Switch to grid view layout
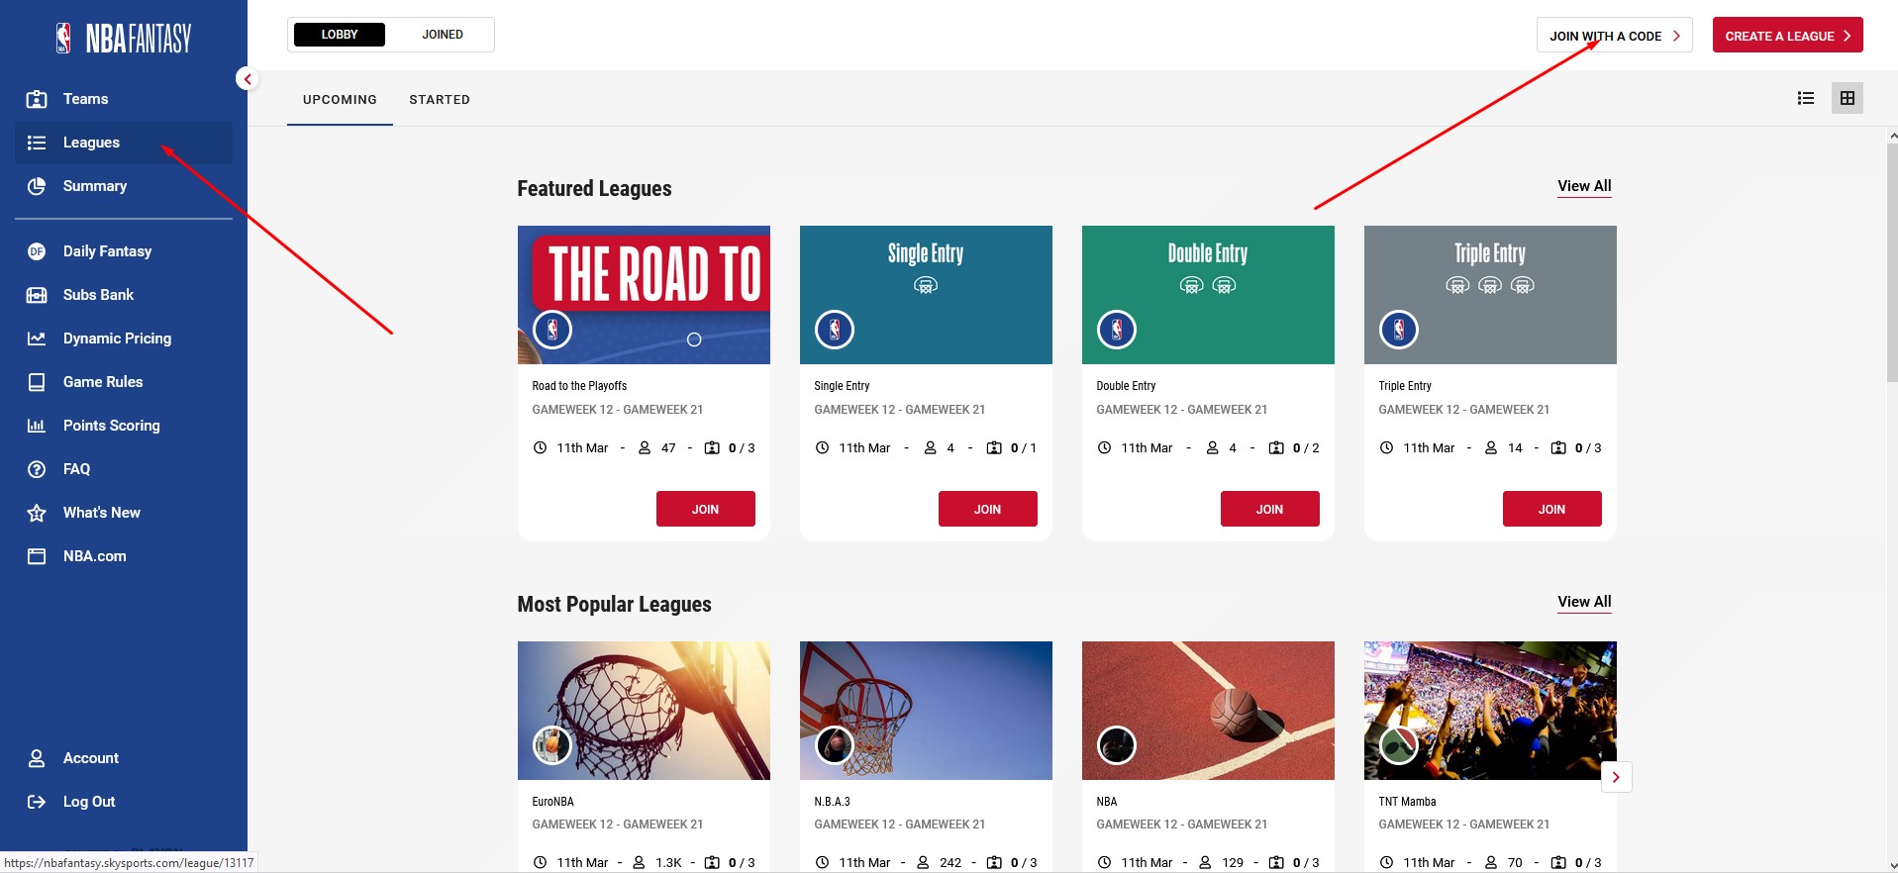The width and height of the screenshot is (1898, 873). pos(1848,98)
